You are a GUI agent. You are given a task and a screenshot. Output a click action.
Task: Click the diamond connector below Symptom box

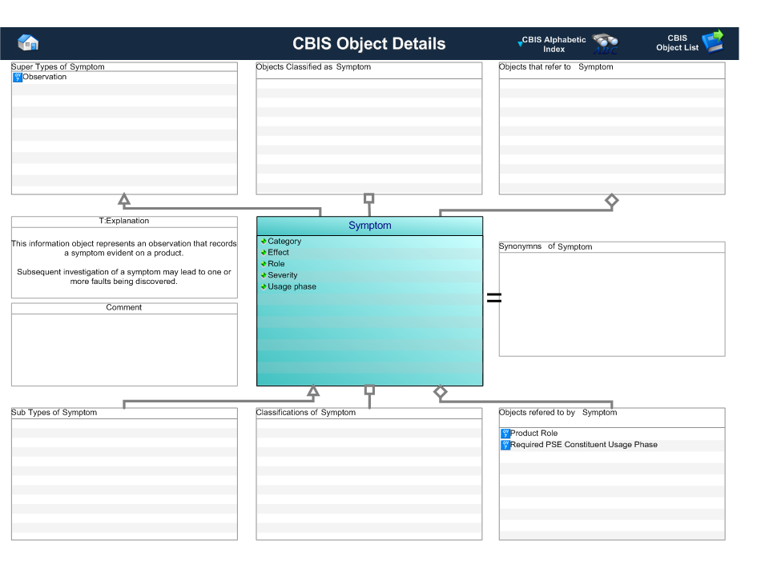[441, 392]
